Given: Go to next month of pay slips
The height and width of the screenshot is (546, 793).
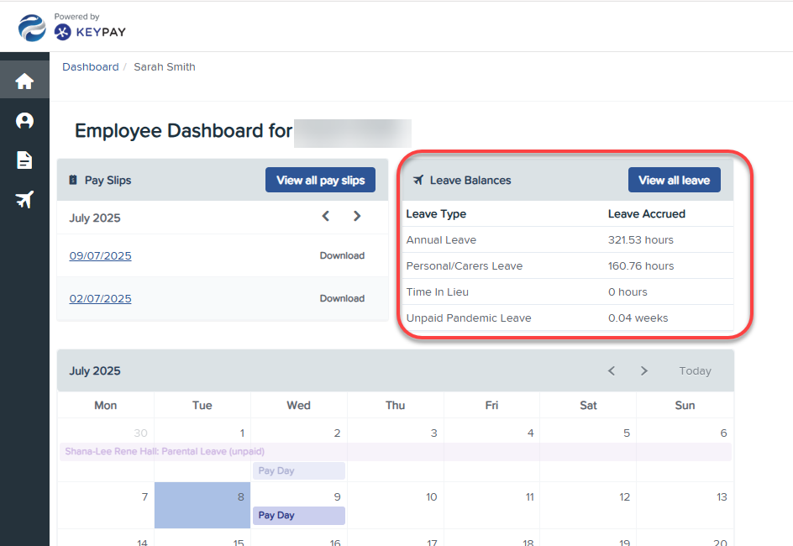Looking at the screenshot, I should click(x=357, y=217).
